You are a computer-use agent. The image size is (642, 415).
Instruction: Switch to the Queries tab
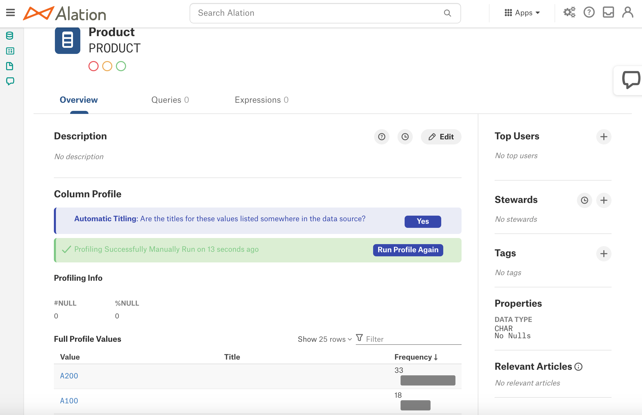pyautogui.click(x=170, y=100)
